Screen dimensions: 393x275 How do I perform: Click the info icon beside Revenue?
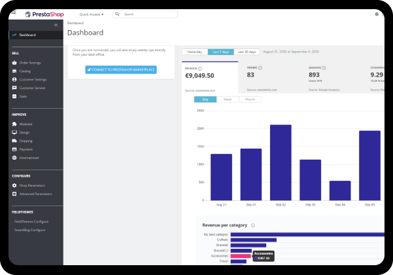click(x=200, y=68)
